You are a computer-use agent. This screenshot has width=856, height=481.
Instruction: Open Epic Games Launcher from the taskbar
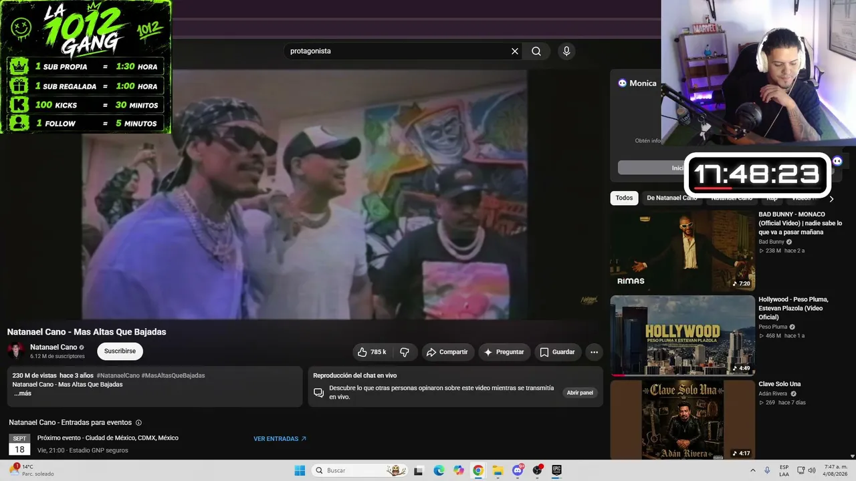point(556,470)
